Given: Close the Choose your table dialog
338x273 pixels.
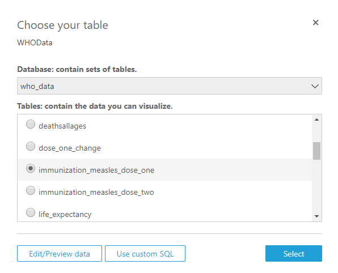Looking at the screenshot, I should [x=315, y=23].
